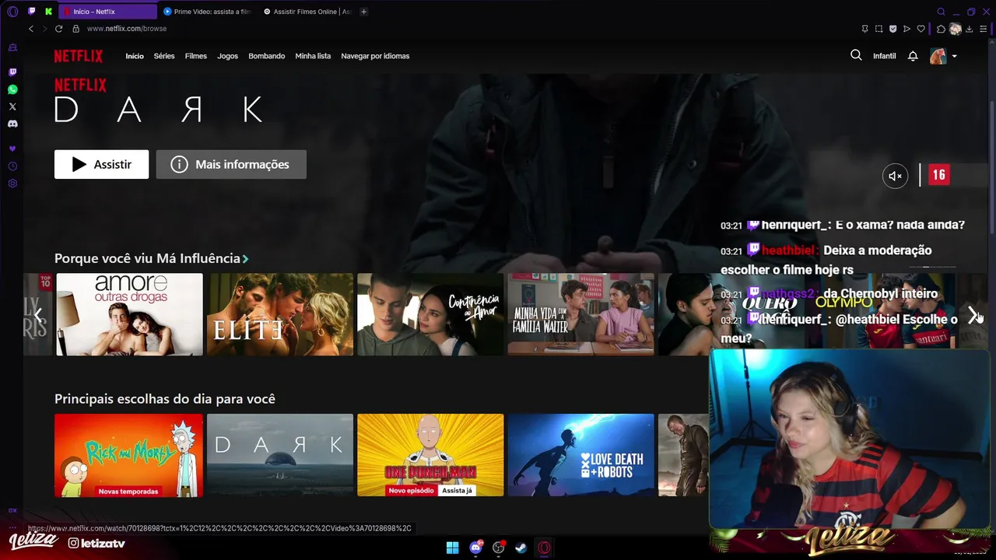This screenshot has width=996, height=560.
Task: Open Love Death + Robots thumbnail
Action: (x=581, y=455)
